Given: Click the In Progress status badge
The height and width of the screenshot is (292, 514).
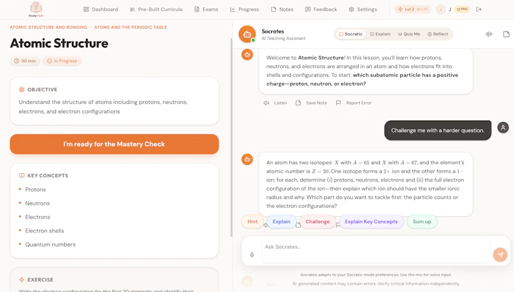Looking at the screenshot, I should coord(62,61).
